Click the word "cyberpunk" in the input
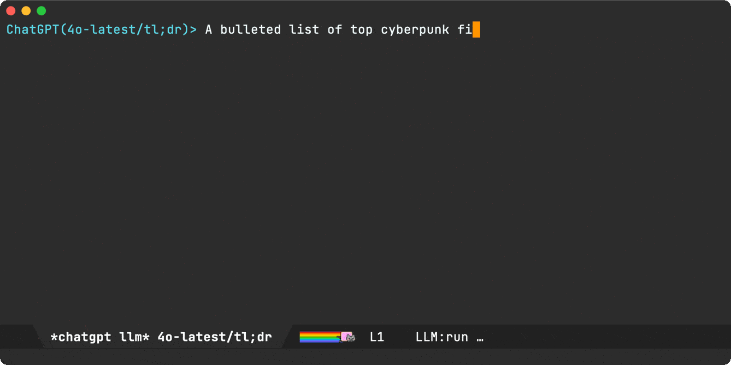The width and height of the screenshot is (731, 365). pyautogui.click(x=415, y=30)
